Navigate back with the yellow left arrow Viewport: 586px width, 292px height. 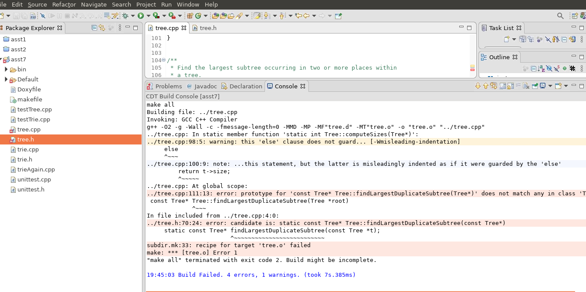click(306, 16)
